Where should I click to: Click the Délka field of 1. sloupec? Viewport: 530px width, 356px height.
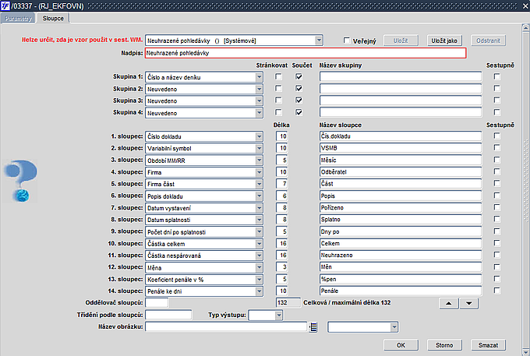(x=281, y=136)
